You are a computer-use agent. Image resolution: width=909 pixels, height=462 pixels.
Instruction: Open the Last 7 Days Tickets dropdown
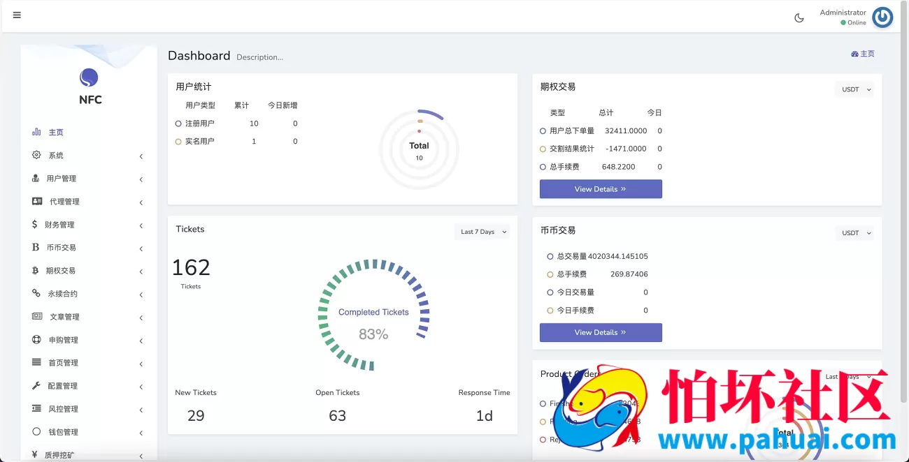point(482,232)
